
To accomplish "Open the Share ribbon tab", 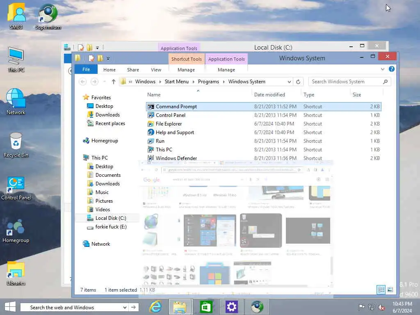I will [x=133, y=70].
